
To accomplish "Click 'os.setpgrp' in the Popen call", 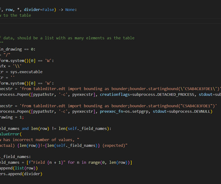I will click(x=137, y=112).
